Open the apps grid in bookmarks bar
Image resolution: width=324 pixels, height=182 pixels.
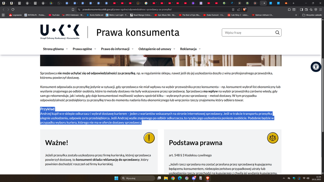[3, 15]
